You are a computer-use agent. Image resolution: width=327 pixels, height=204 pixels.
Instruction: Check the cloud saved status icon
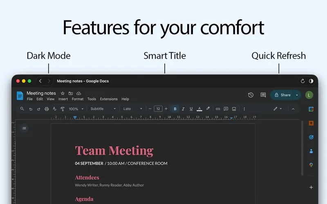tap(78, 93)
